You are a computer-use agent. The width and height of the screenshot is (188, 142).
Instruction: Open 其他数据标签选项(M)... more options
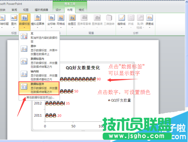pyautogui.click(x=40, y=98)
